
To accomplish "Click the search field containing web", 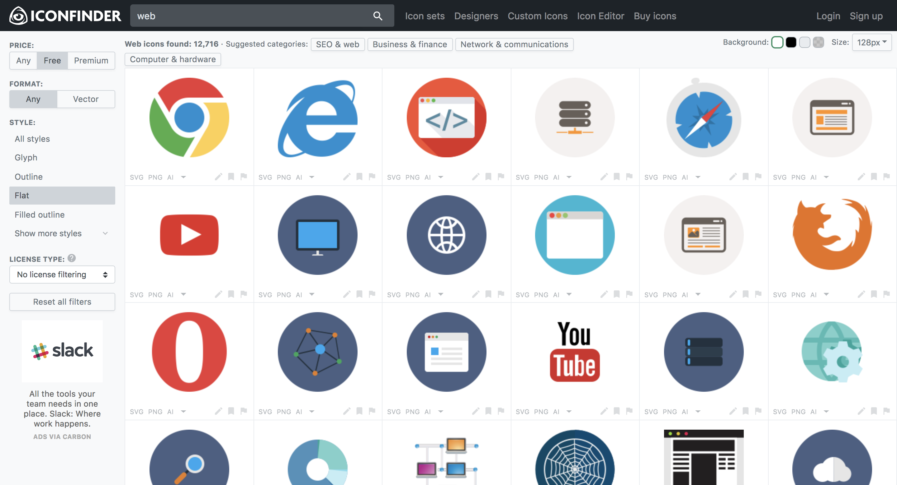I will point(262,16).
